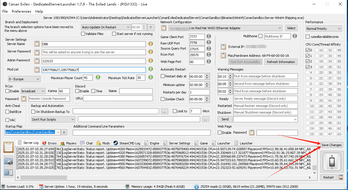Click the yellow status light beside Server Name
Viewport: 348px width, 190px height.
click(x=150, y=44)
